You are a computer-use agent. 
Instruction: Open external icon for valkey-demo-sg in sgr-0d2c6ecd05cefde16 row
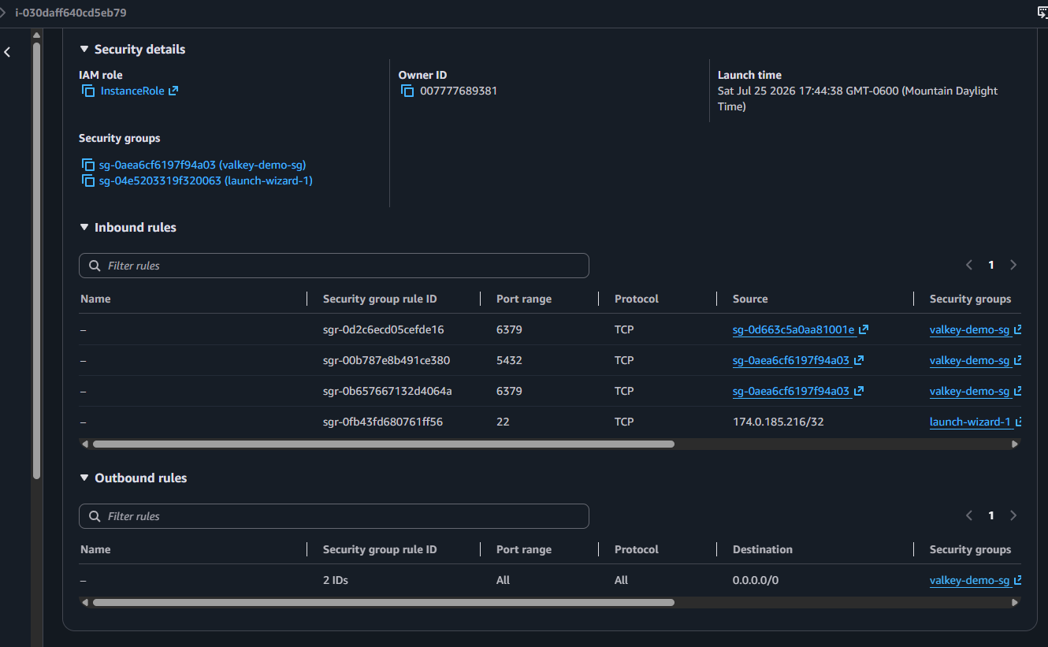(x=1017, y=329)
